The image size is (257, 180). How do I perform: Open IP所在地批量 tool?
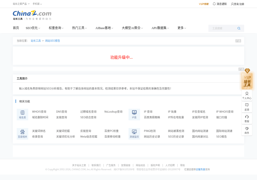[x=176, y=117]
